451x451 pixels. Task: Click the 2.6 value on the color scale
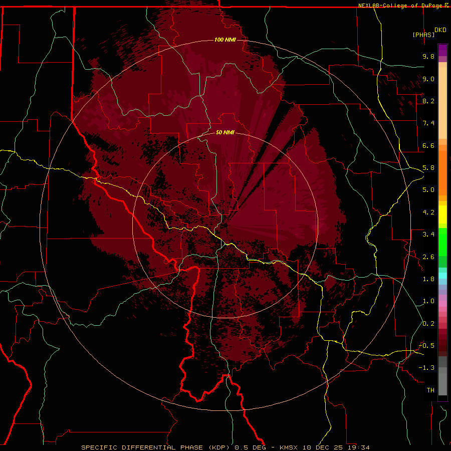click(428, 257)
